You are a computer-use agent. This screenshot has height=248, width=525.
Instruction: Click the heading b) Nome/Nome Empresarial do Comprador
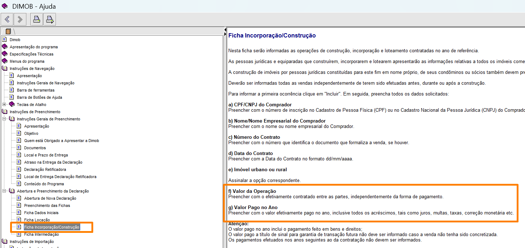coord(277,121)
